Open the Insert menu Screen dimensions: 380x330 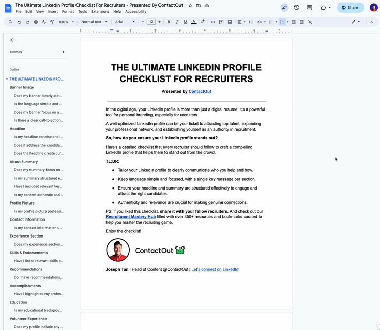(x=53, y=11)
